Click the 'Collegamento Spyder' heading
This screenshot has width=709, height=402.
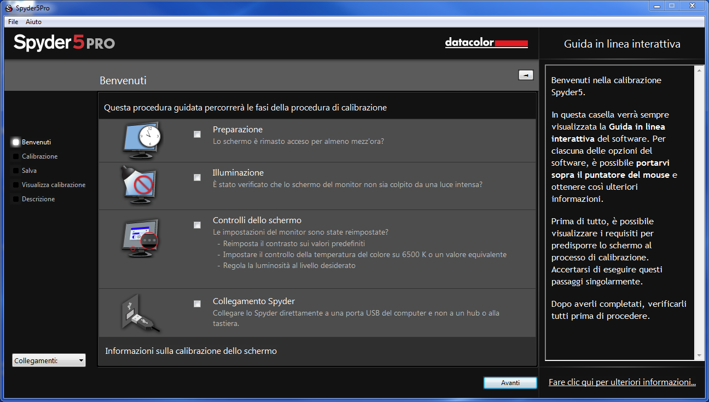pos(254,301)
